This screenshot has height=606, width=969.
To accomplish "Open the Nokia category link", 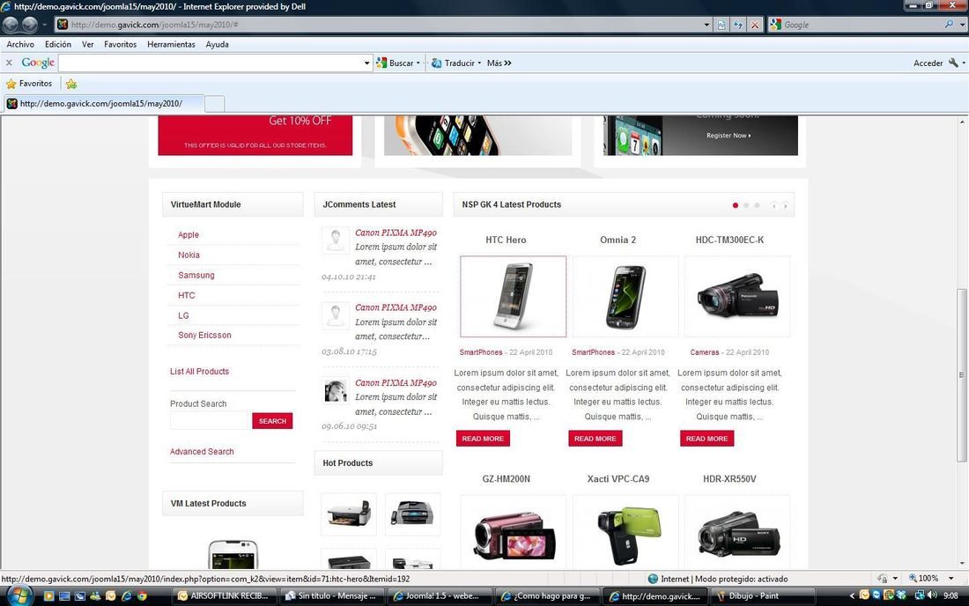I will 189,255.
